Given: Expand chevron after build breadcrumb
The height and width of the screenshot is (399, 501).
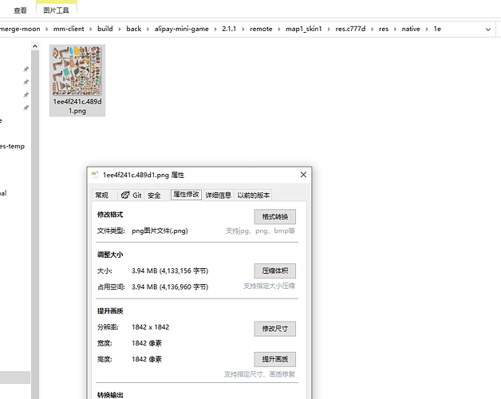Looking at the screenshot, I should (120, 29).
